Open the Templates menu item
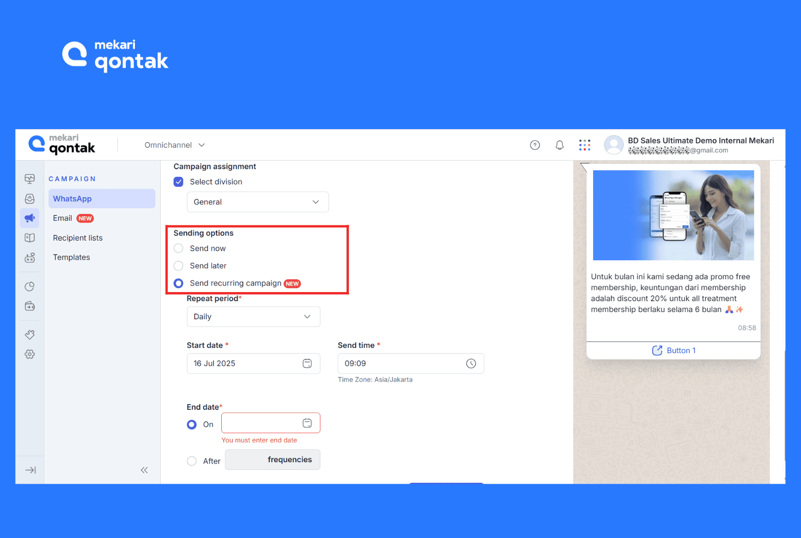Screen dimensions: 801x538 [x=72, y=257]
